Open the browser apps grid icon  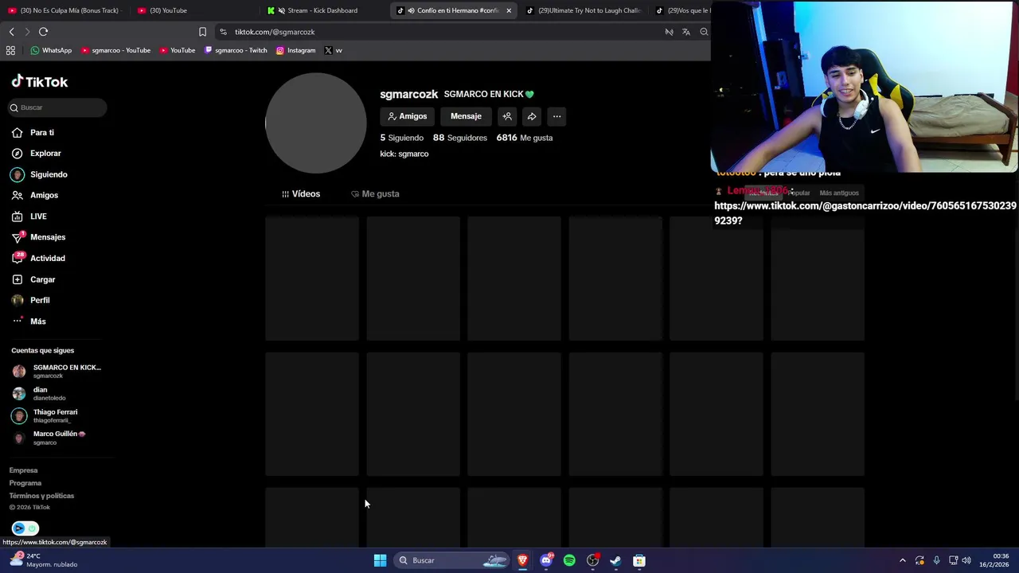(10, 50)
